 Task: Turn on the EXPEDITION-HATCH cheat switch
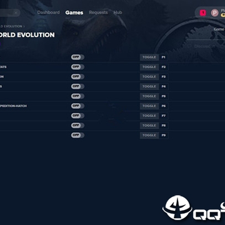(x=77, y=106)
